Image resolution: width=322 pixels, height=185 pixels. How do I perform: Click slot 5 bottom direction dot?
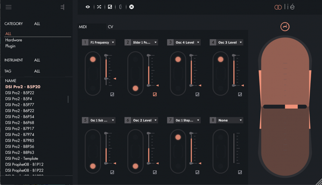point(93,166)
